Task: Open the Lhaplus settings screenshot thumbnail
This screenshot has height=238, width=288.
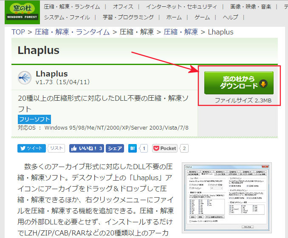Action: click(227, 198)
